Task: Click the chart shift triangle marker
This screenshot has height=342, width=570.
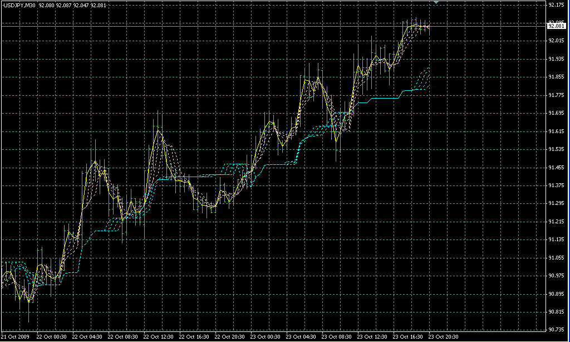Action: 437,3
